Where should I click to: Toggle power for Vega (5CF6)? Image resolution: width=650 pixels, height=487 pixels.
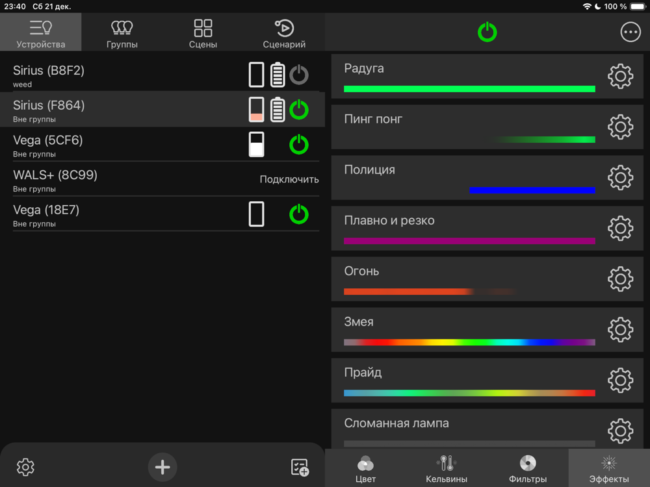[x=298, y=145]
